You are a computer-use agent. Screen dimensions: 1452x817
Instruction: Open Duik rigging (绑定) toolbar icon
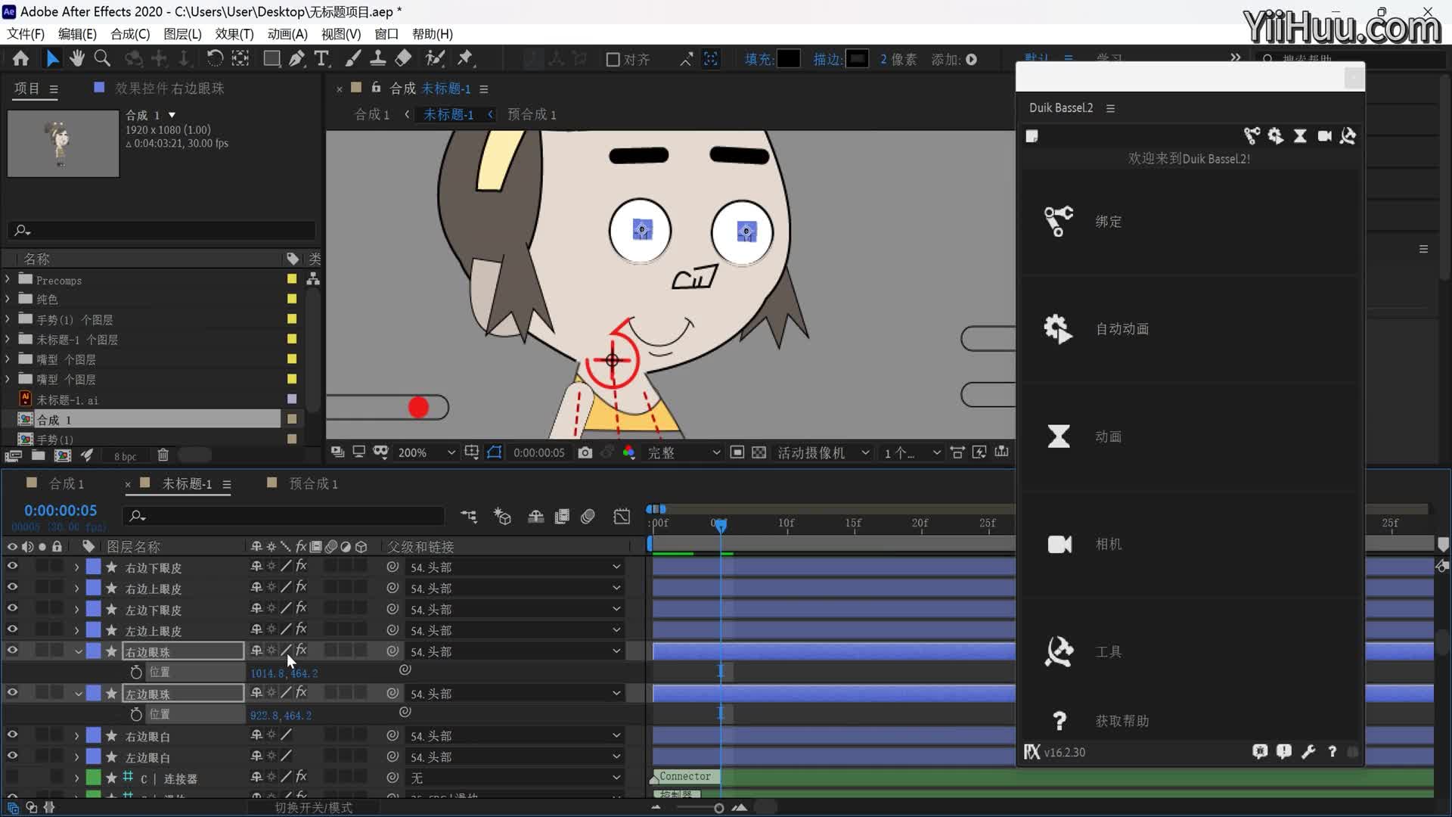pyautogui.click(x=1252, y=136)
